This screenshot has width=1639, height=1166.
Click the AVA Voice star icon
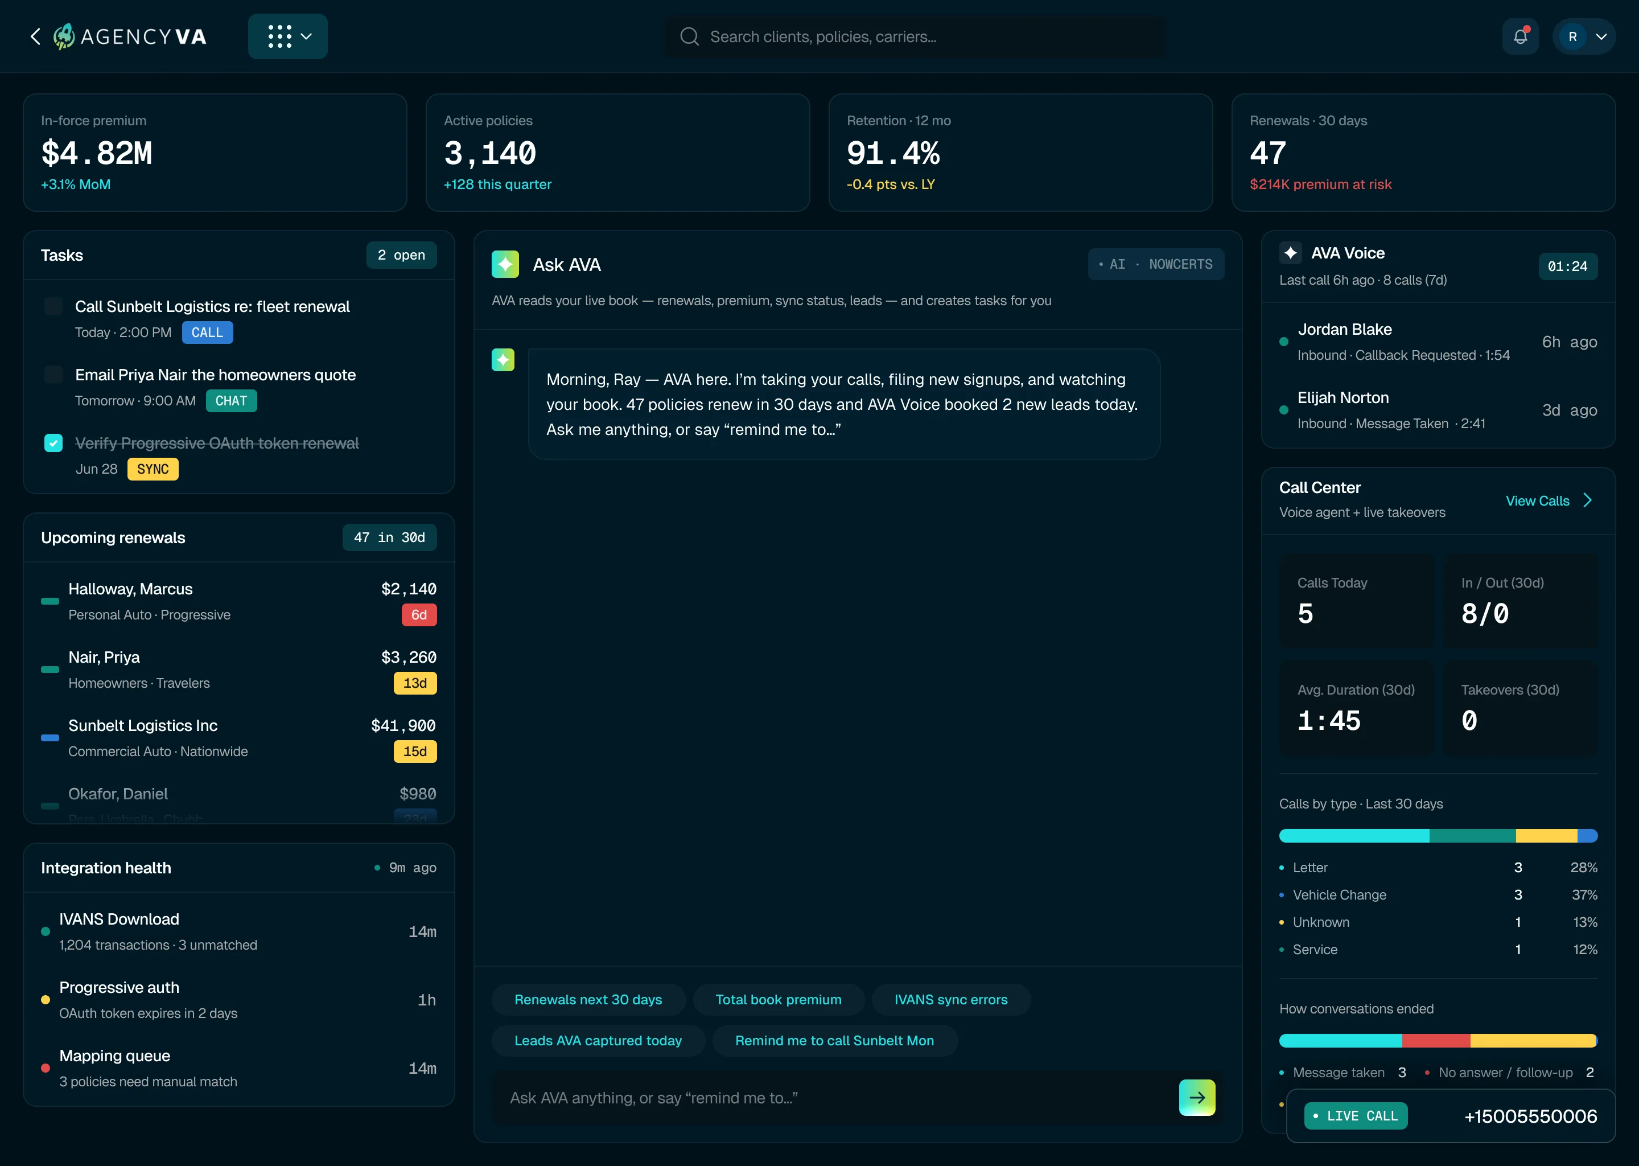[x=1290, y=253]
